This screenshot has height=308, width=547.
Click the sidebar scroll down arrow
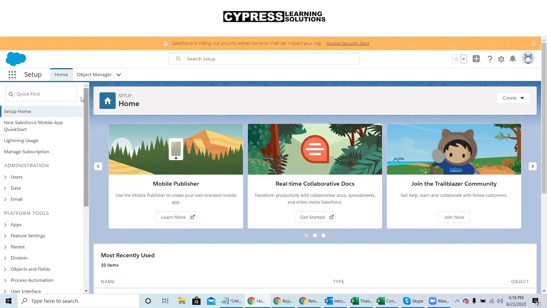tap(86, 291)
